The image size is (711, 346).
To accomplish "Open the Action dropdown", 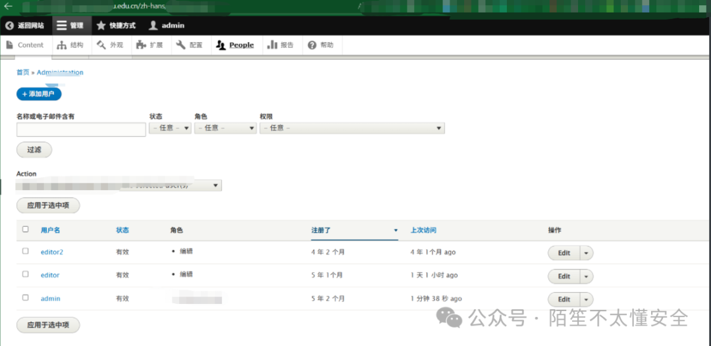I will coord(118,185).
